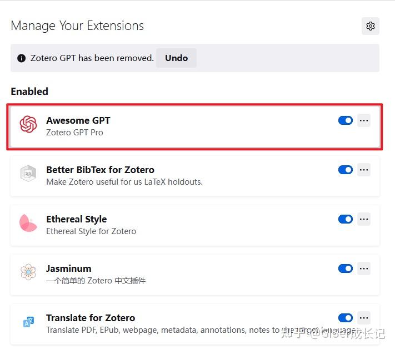Switch off the Jasminum plugin toggle
Screen dimensions: 395x350
tap(346, 268)
